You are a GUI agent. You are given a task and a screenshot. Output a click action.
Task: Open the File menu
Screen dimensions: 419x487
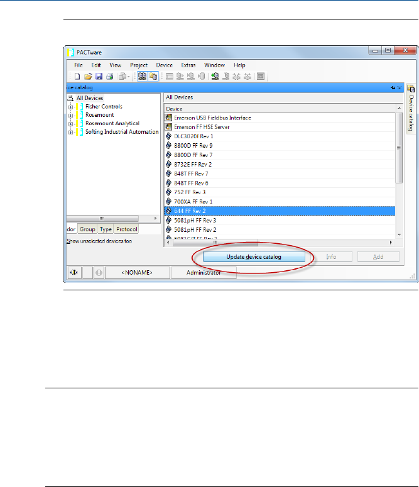(x=79, y=65)
